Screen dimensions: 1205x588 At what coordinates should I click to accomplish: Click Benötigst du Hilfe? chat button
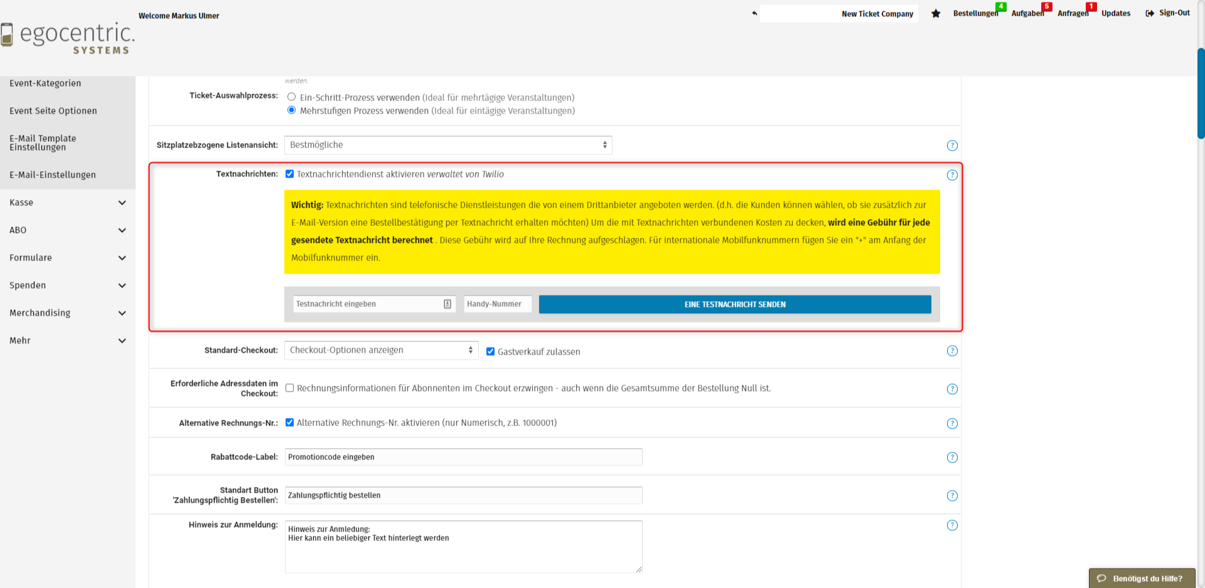point(1142,578)
